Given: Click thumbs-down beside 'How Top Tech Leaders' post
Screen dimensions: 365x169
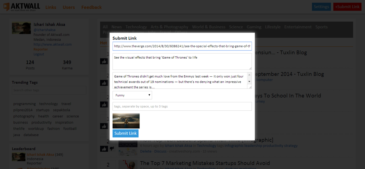Looking at the screenshot, I should [112, 149].
